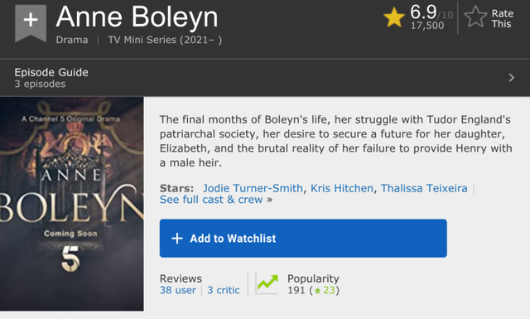Open Jodie Turner-Smith's profile link
This screenshot has height=319, width=530.
[x=253, y=188]
